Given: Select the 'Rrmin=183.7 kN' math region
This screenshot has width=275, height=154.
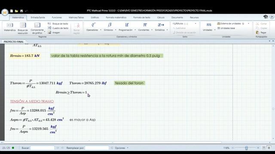Looking at the screenshot, I should (x=25, y=56).
